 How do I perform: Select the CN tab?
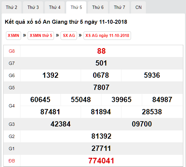click(139, 7)
